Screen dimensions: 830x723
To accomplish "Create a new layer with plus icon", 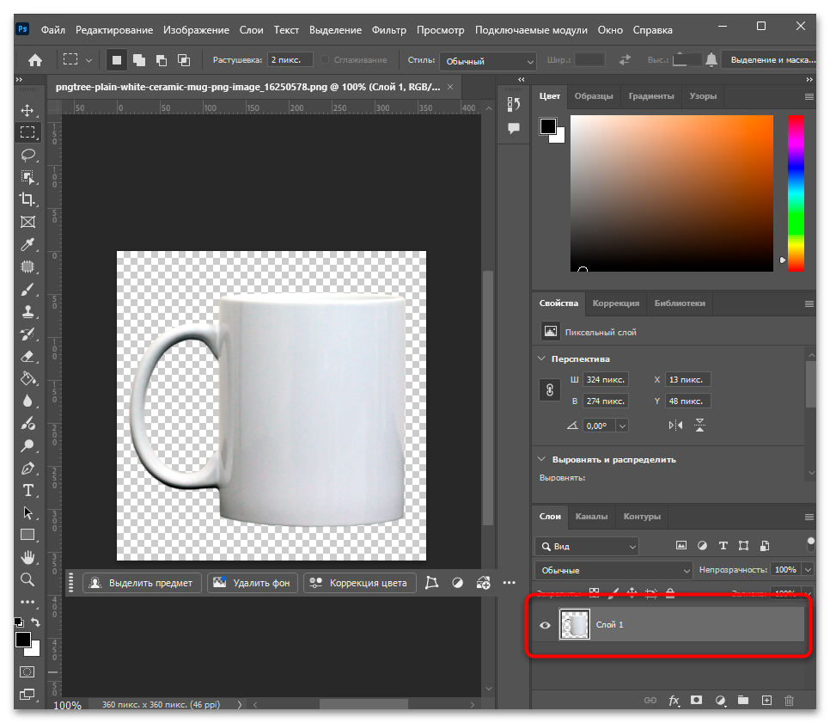I will (766, 701).
